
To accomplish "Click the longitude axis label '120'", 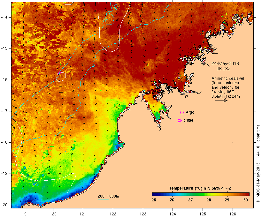I will point(53,214).
